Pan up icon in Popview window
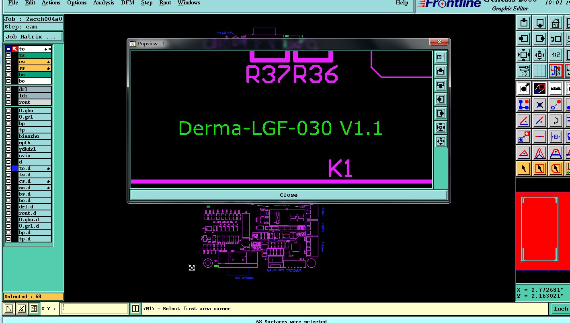The width and height of the screenshot is (570, 323). coord(441,71)
